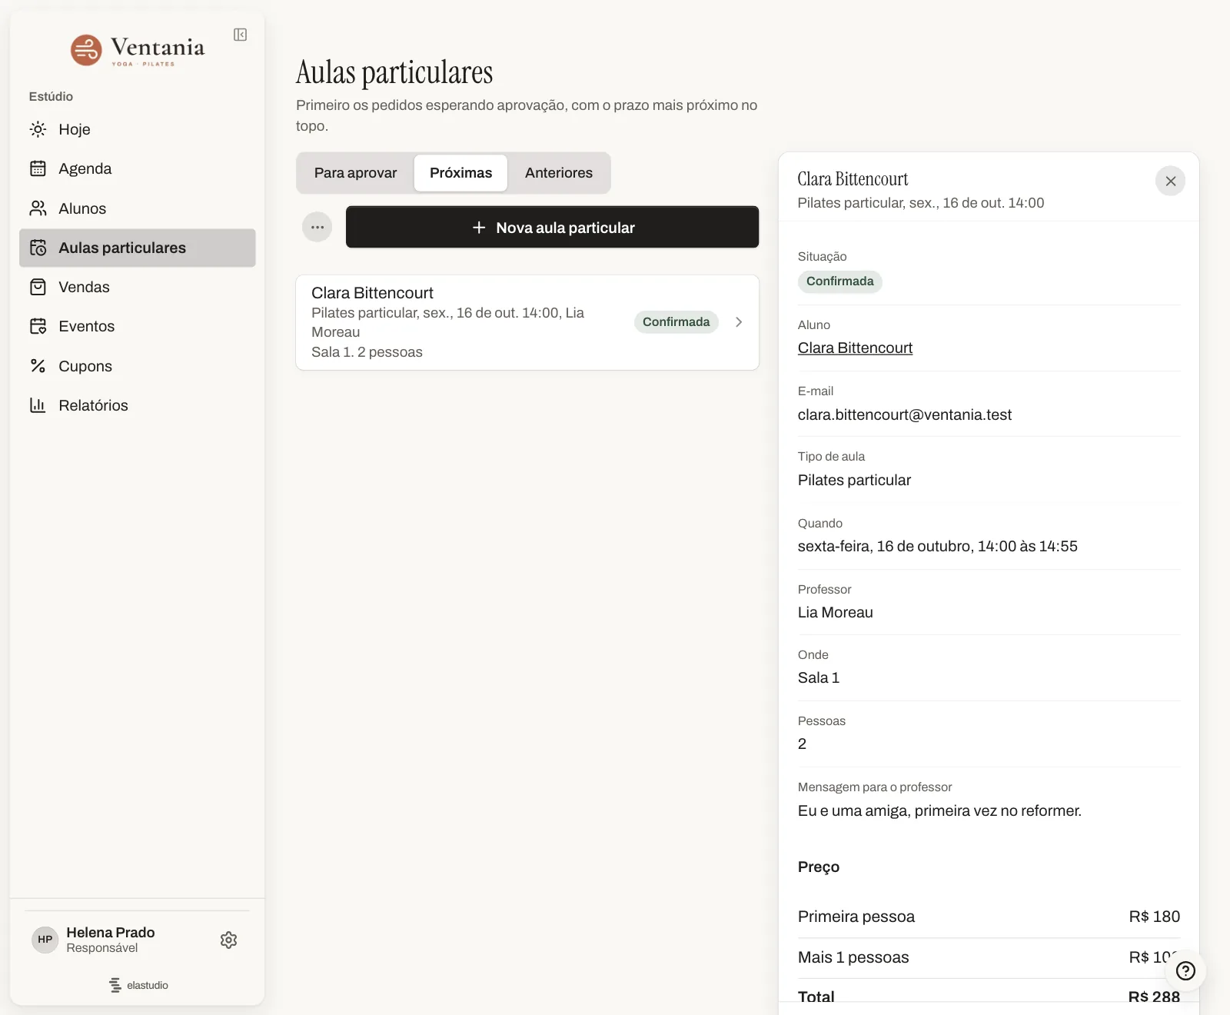The height and width of the screenshot is (1015, 1230).
Task: Click the Pilates particular class type value
Action: click(854, 480)
